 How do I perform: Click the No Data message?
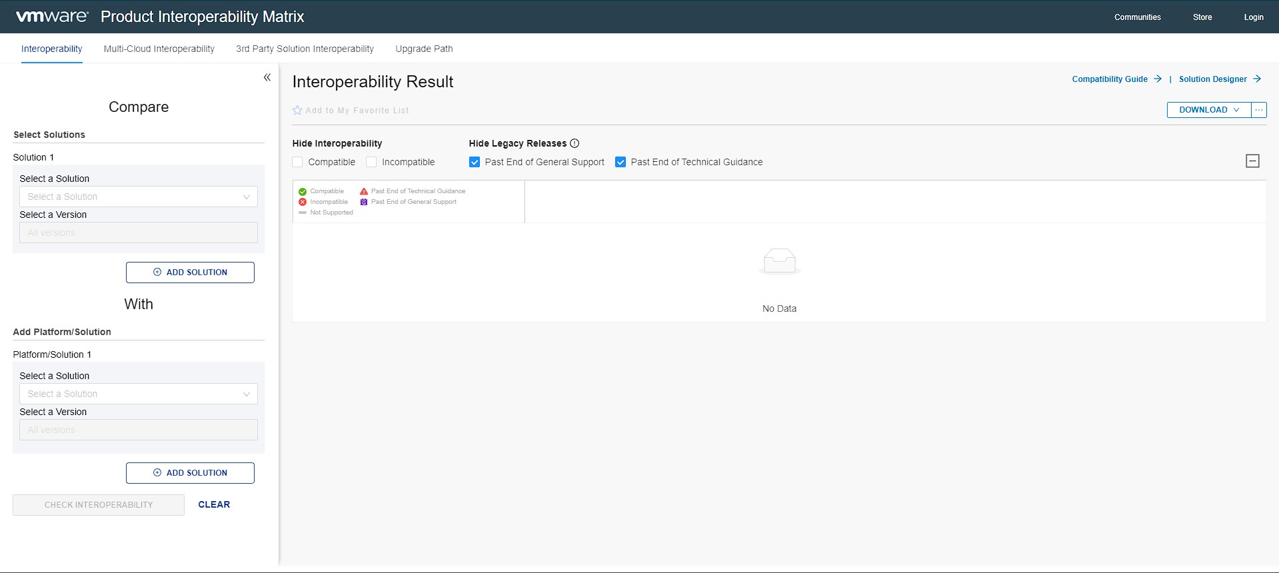(779, 308)
